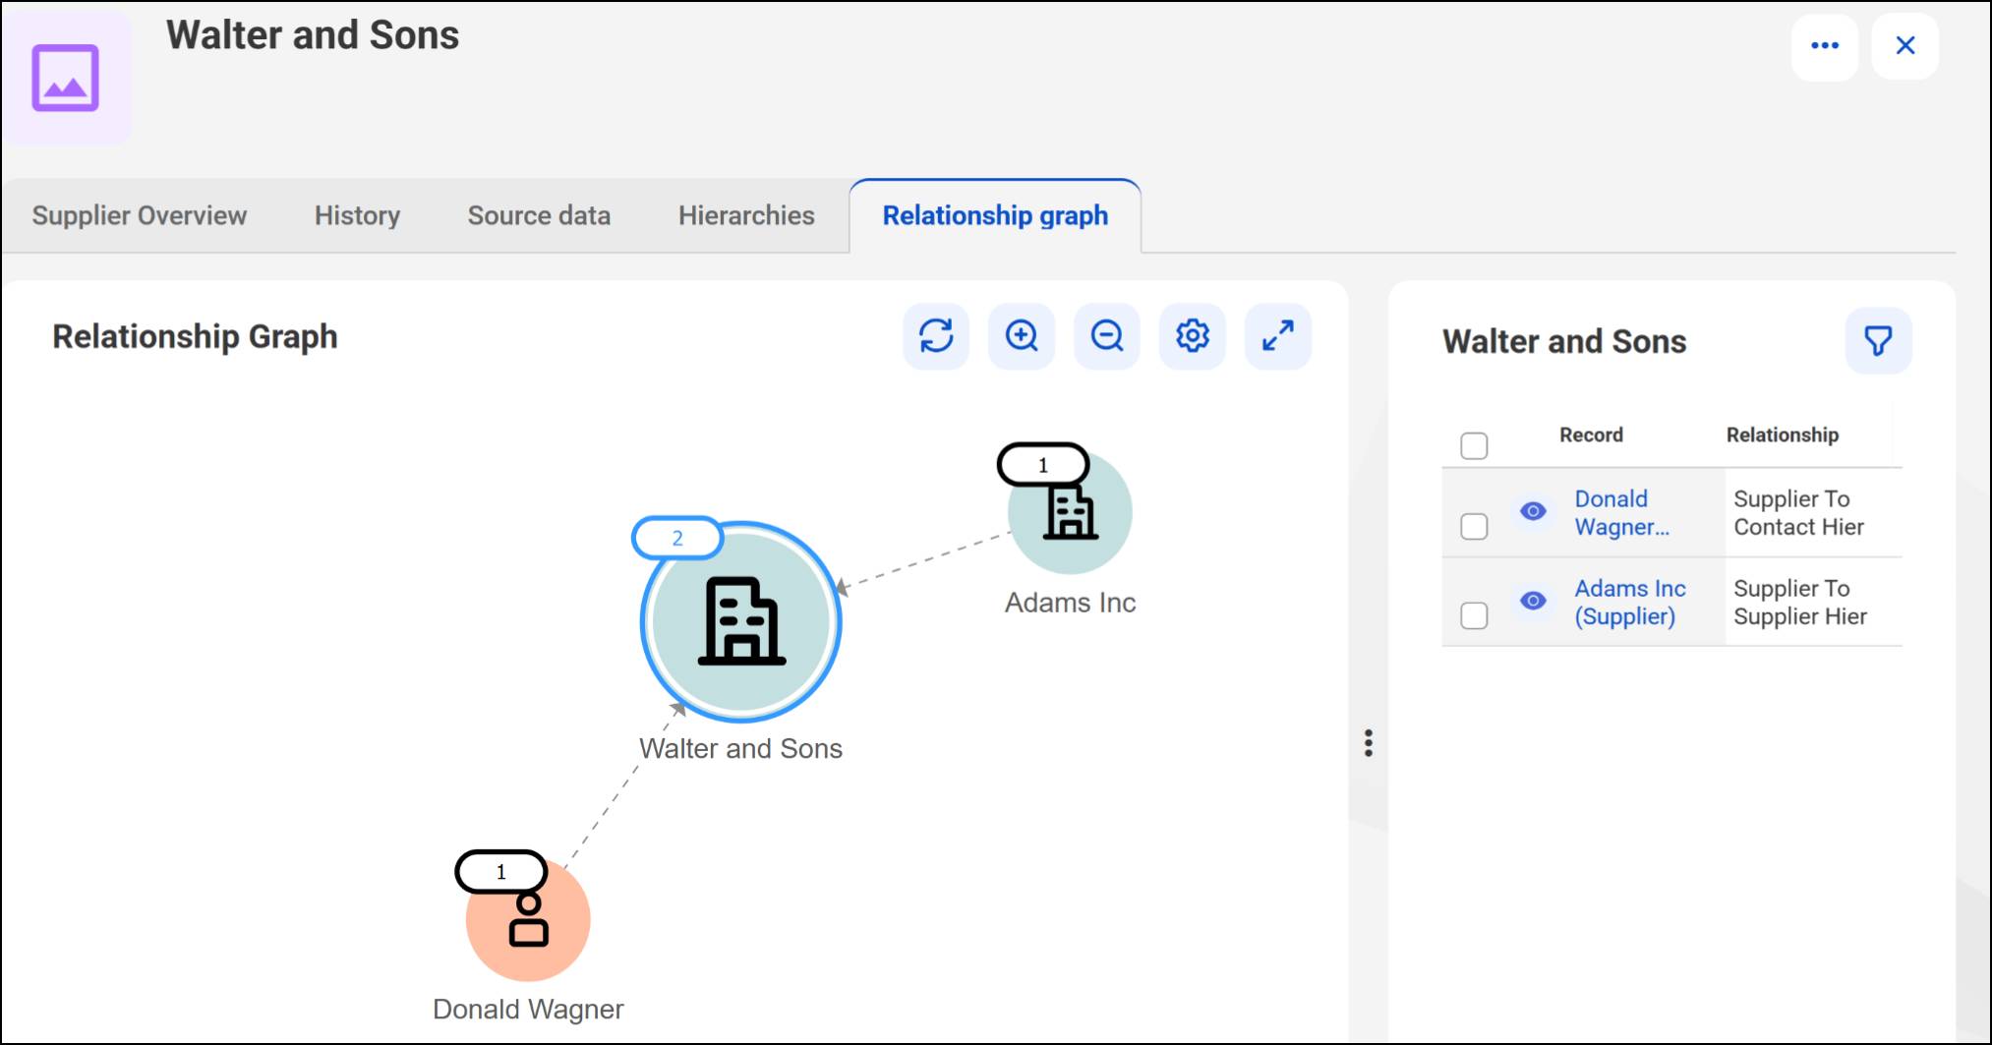Check the Adams Inc (Supplier) row checkbox
Image resolution: width=1992 pixels, height=1045 pixels.
pos(1474,616)
